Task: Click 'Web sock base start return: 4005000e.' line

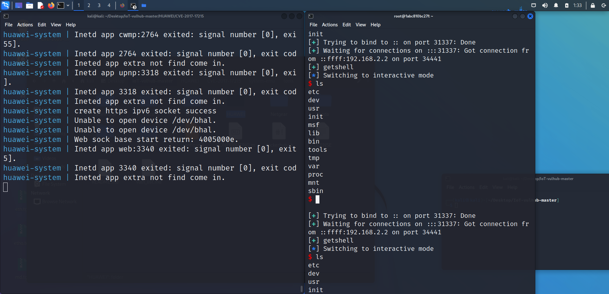Action: pos(156,139)
